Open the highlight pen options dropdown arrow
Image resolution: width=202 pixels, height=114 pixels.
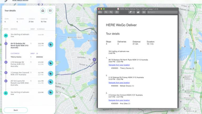[x=134, y=12]
